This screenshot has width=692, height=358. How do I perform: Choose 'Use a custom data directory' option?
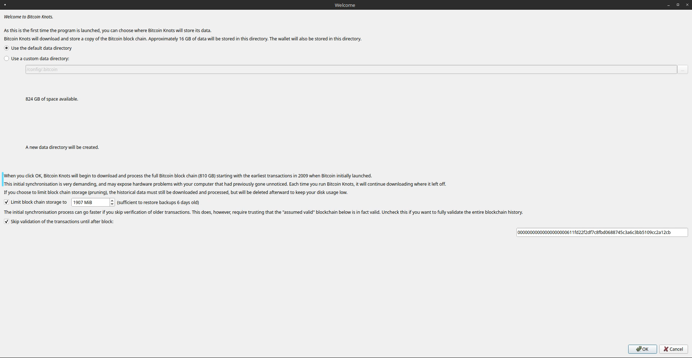click(6, 58)
